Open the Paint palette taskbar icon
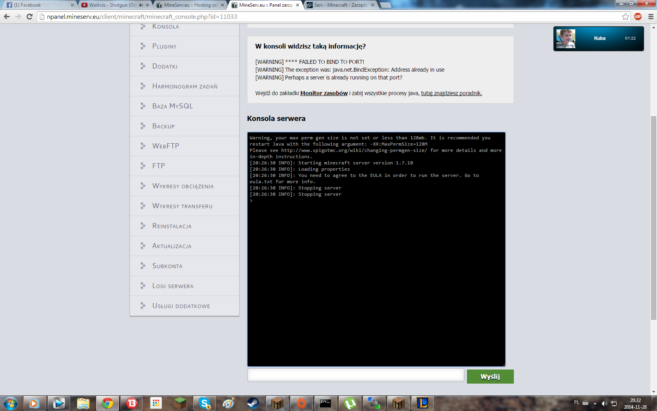 pyautogui.click(x=228, y=403)
